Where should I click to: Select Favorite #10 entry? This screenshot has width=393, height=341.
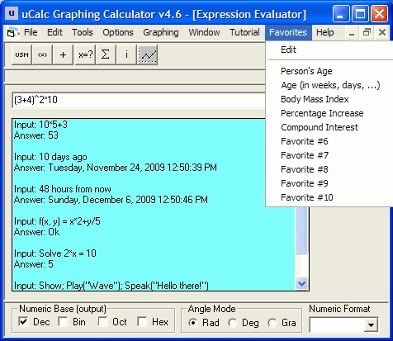329,197
